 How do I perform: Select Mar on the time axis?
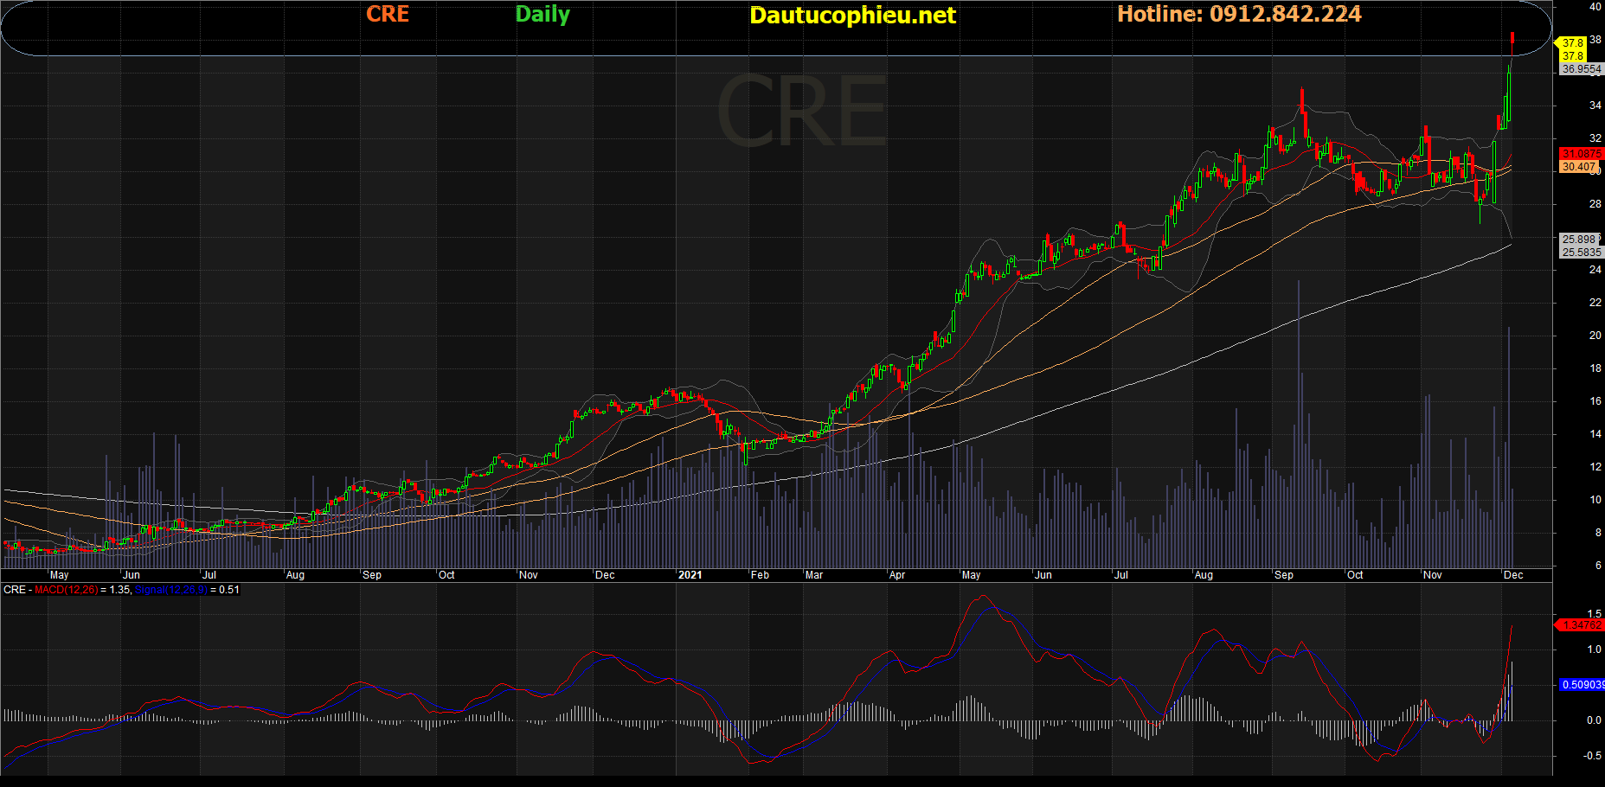click(x=814, y=575)
